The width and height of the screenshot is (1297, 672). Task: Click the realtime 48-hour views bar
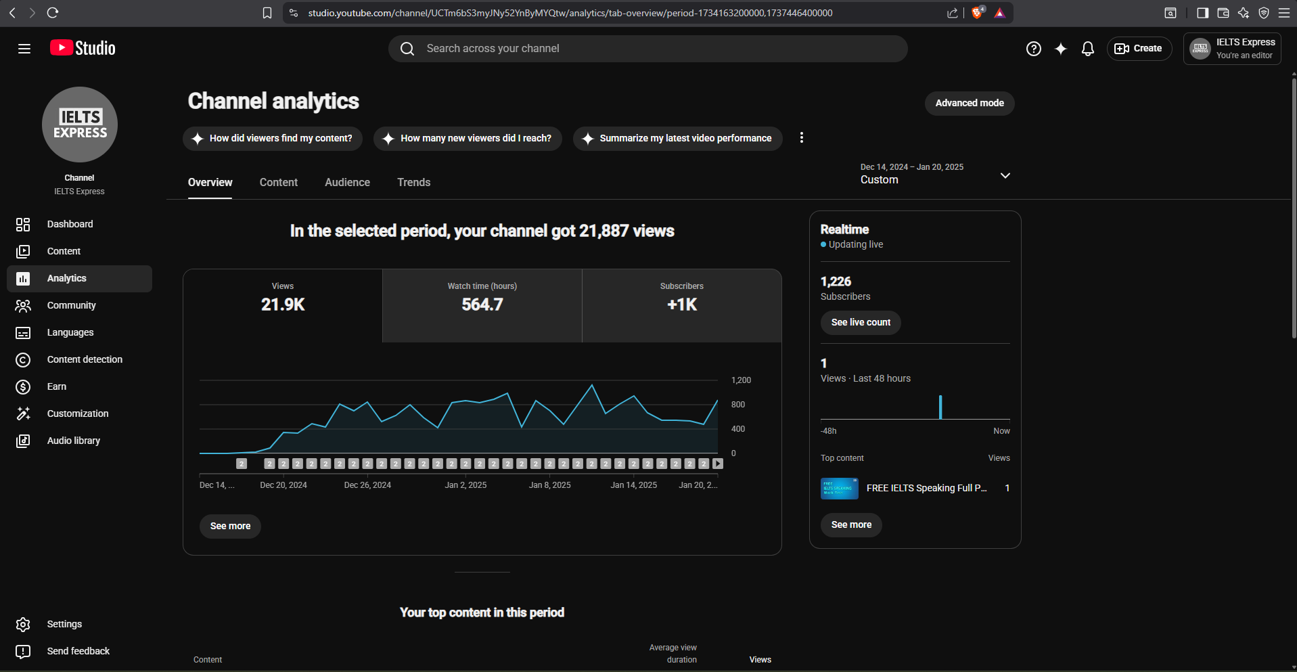[x=940, y=407]
